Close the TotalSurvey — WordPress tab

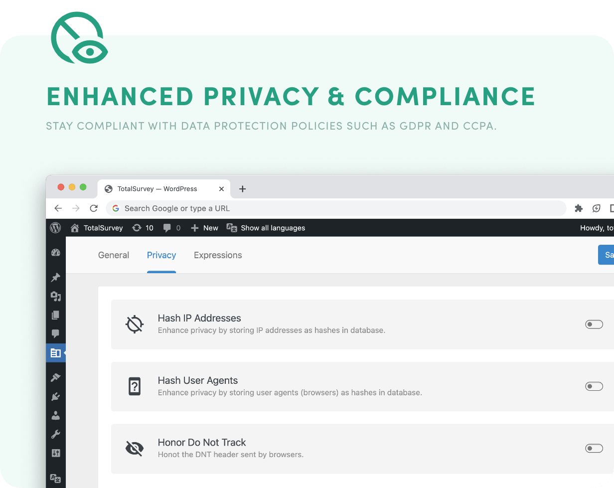click(222, 189)
